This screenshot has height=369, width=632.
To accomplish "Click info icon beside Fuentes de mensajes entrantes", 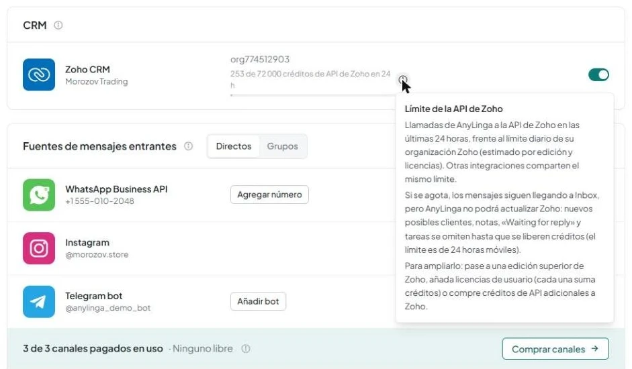I will tap(188, 146).
